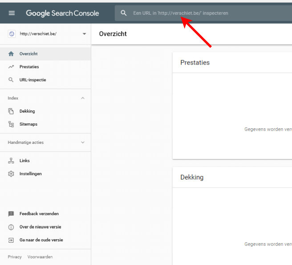Click the info icon for new version
This screenshot has height=265, width=292.
click(x=11, y=227)
